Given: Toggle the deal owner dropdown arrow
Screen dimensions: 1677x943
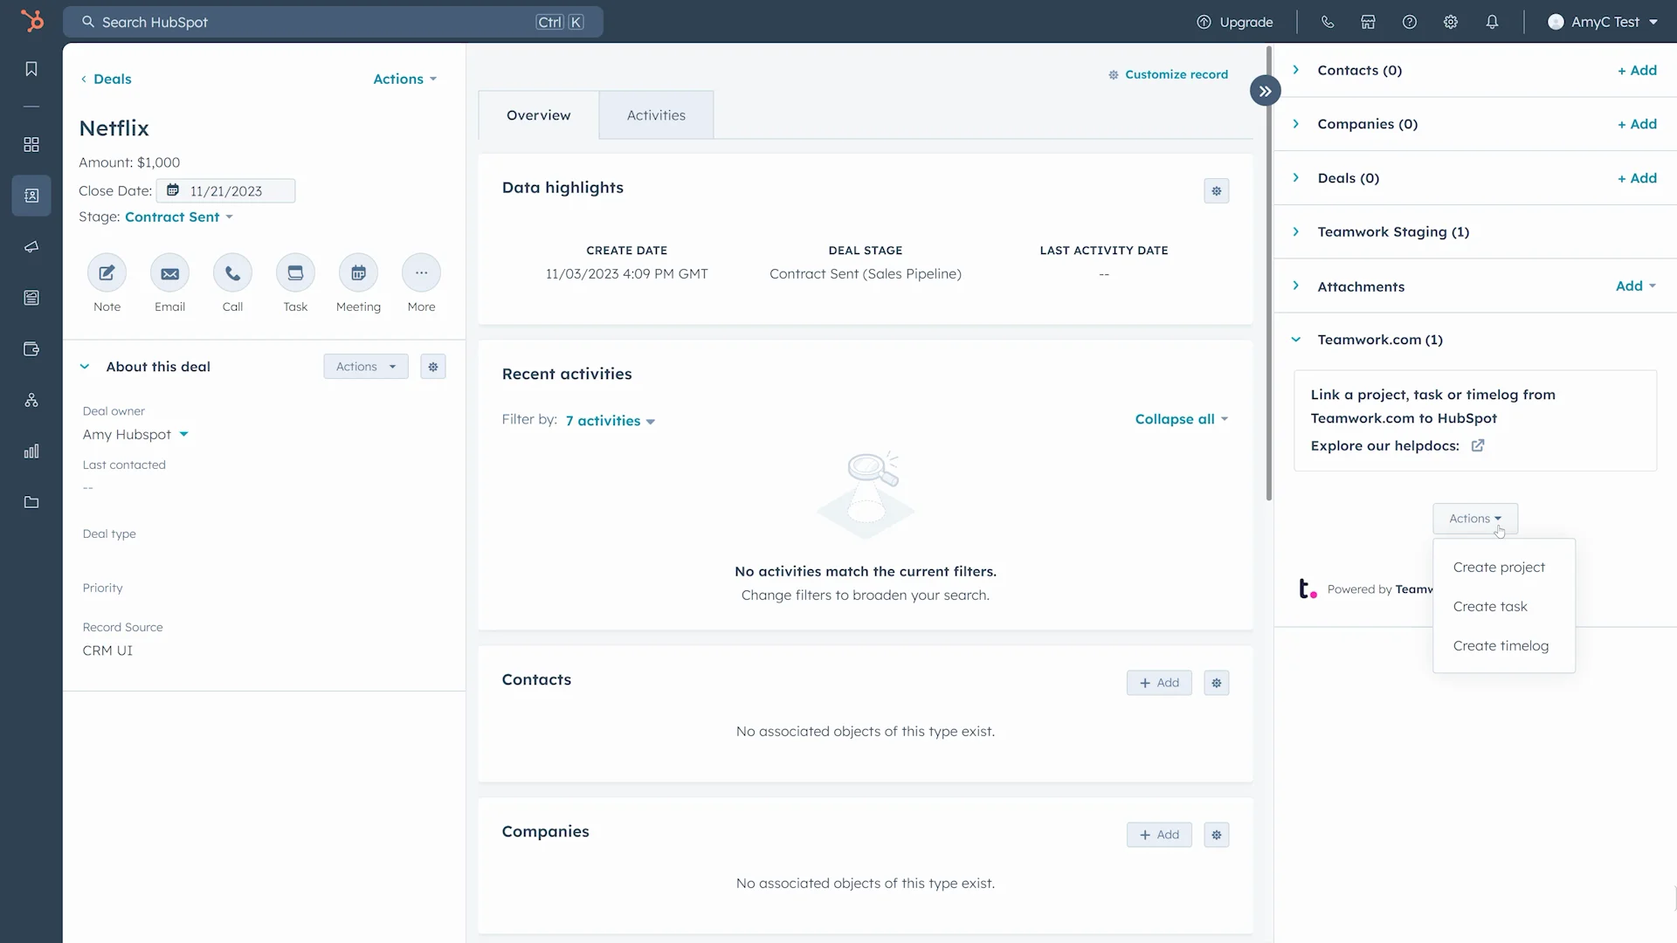Looking at the screenshot, I should (x=183, y=434).
